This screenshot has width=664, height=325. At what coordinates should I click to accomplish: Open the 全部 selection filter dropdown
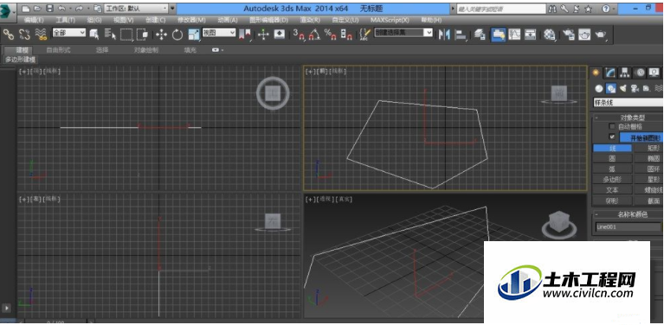pos(69,33)
